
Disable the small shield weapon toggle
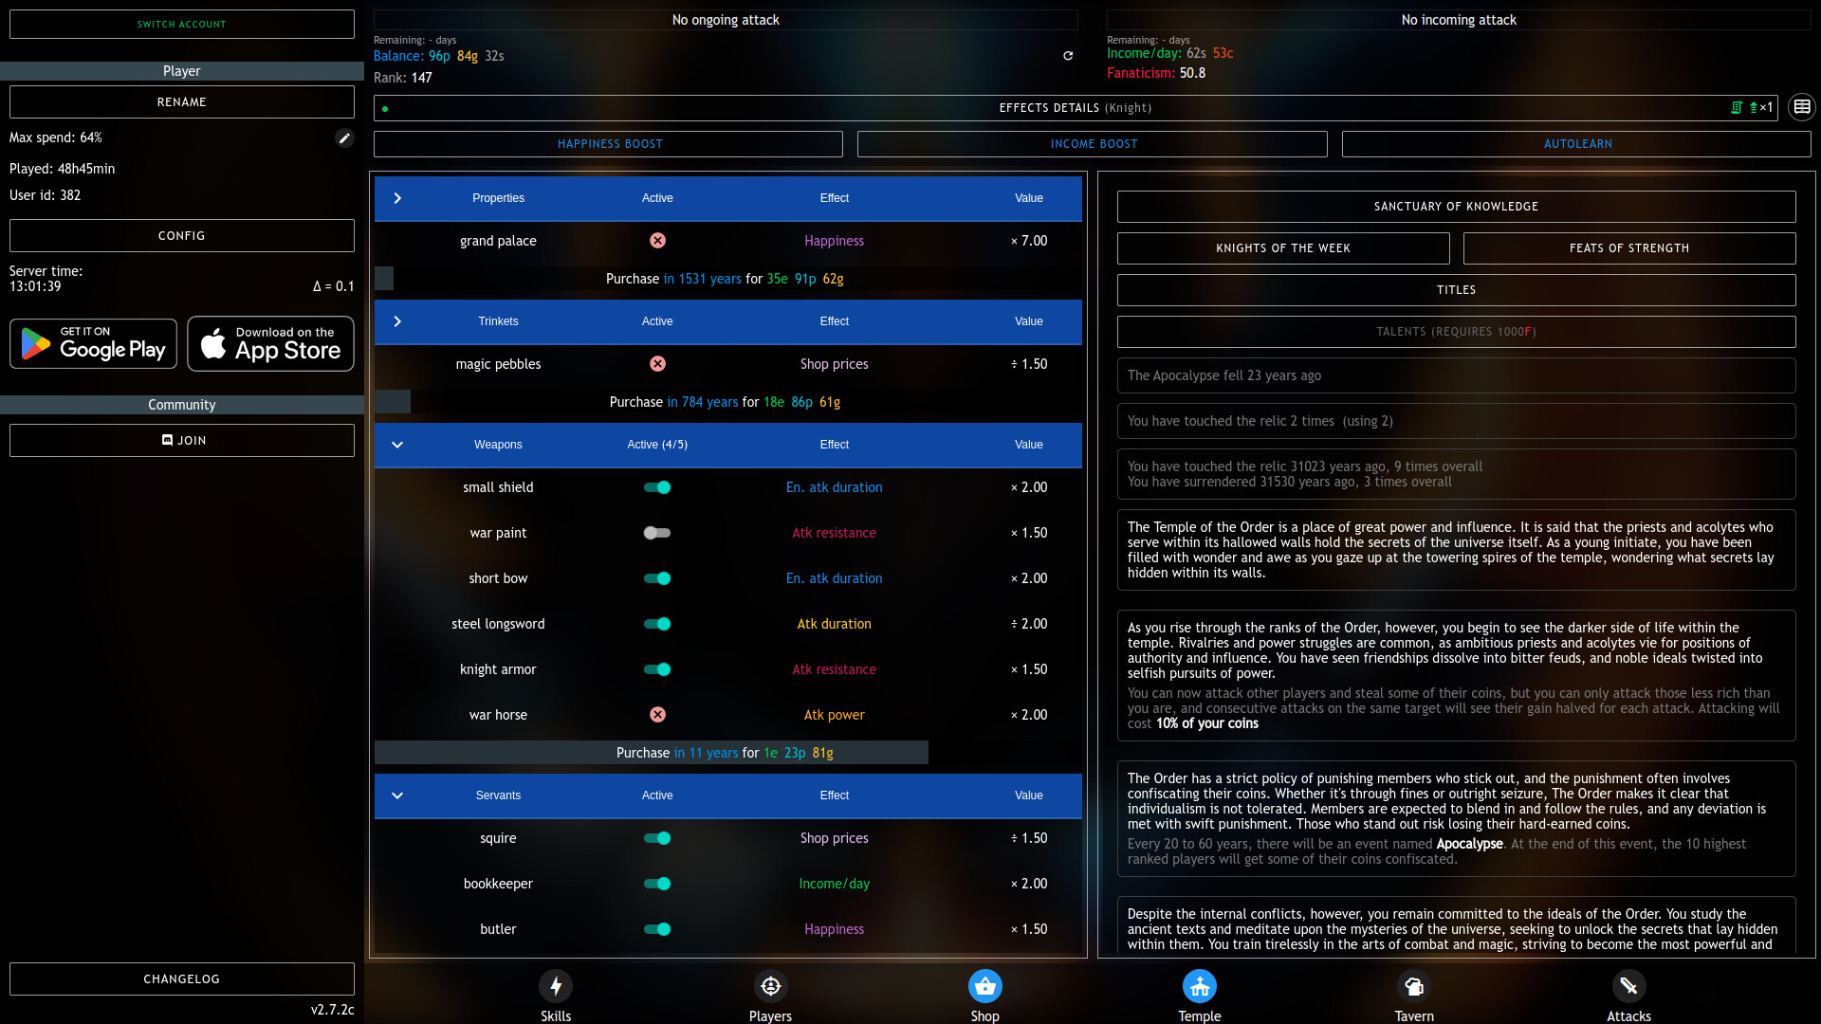(658, 487)
